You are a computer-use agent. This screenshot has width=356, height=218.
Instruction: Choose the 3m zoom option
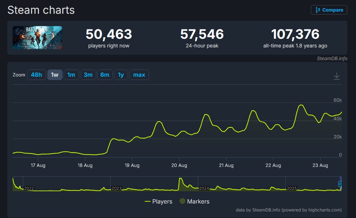[88, 75]
